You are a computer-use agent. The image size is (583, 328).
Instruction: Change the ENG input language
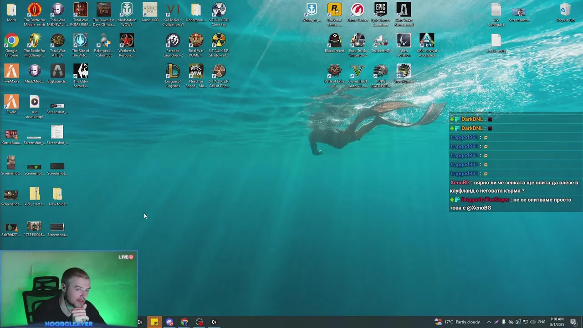point(542,322)
